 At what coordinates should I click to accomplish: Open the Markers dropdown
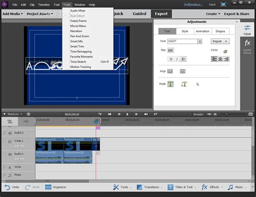[x=15, y=114]
